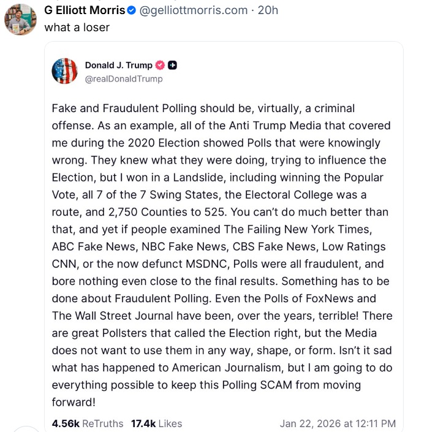Go to the @realDonaldTrump handle
Viewport: 427px width, 432px height.
point(124,78)
